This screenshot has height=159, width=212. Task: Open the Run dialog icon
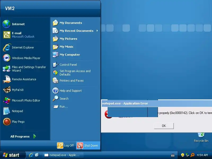[x=56, y=107]
